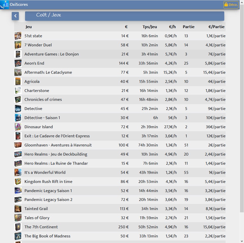Click the scrollbar up arrow

point(242,2)
